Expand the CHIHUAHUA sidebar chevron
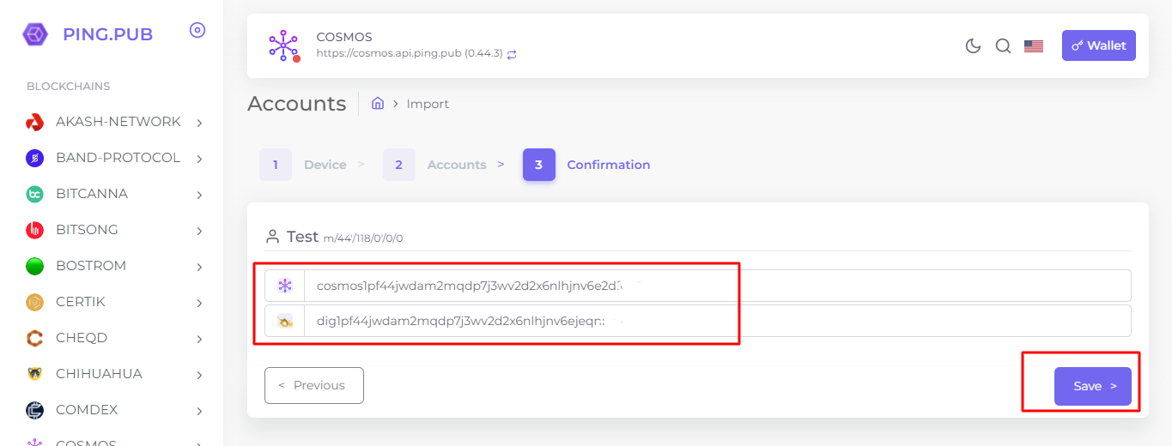1172x446 pixels. tap(199, 375)
